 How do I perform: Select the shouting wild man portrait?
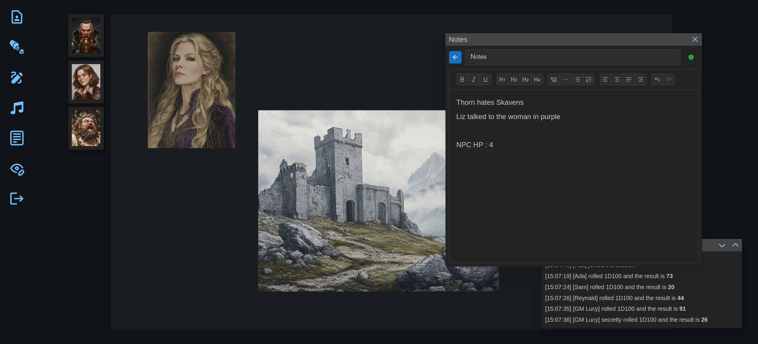point(86,128)
